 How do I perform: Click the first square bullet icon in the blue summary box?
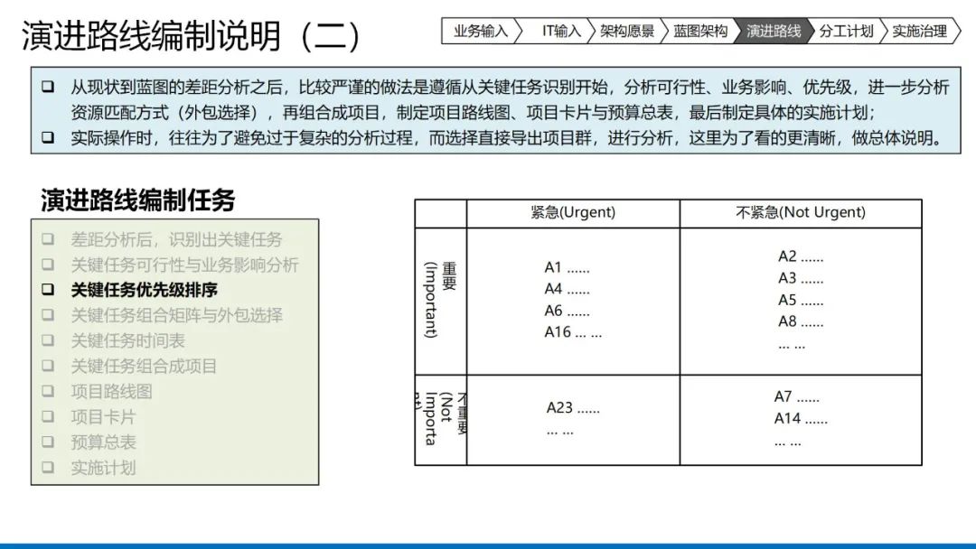[x=50, y=86]
